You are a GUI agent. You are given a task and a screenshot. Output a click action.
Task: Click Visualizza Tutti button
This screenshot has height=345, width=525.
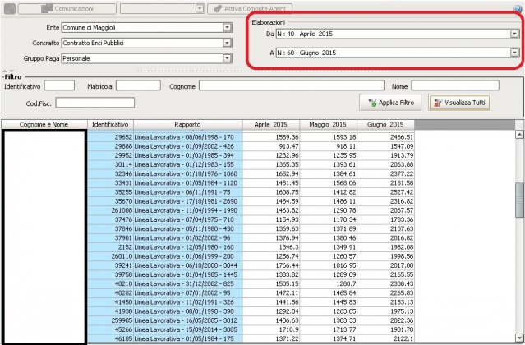(459, 103)
